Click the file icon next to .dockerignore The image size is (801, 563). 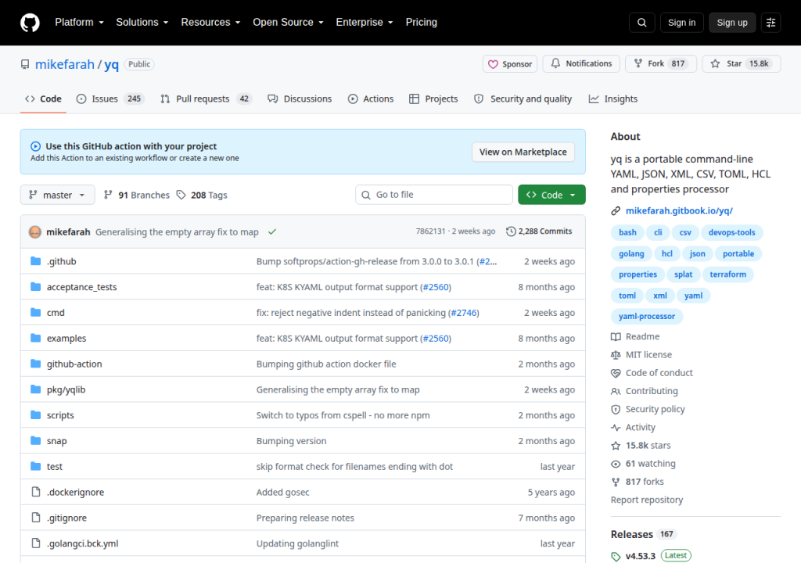(36, 492)
